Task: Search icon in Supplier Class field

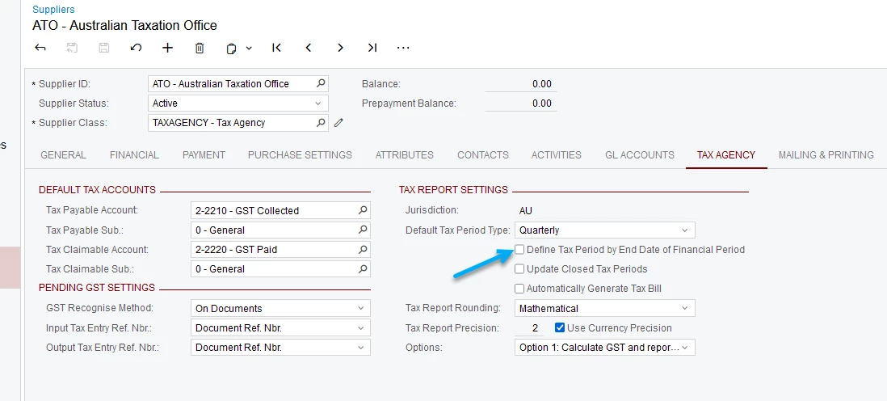Action: coord(321,122)
